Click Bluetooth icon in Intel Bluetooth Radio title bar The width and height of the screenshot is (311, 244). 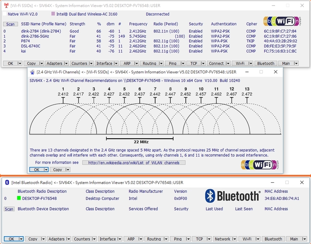pos(6,182)
